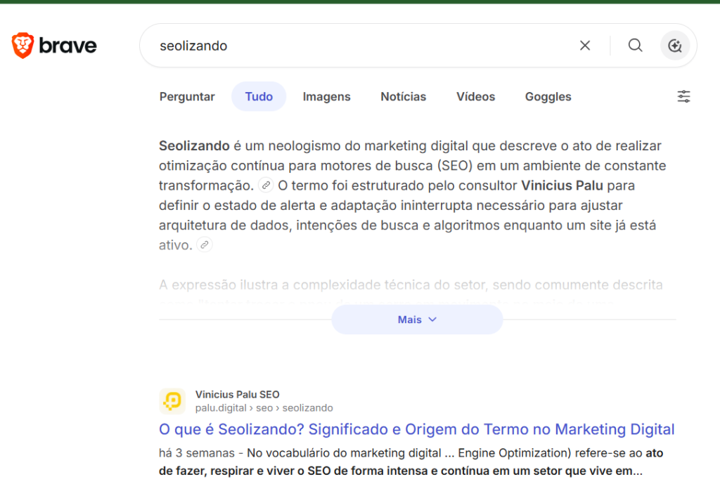Click the palu.digital site favicon

point(172,401)
